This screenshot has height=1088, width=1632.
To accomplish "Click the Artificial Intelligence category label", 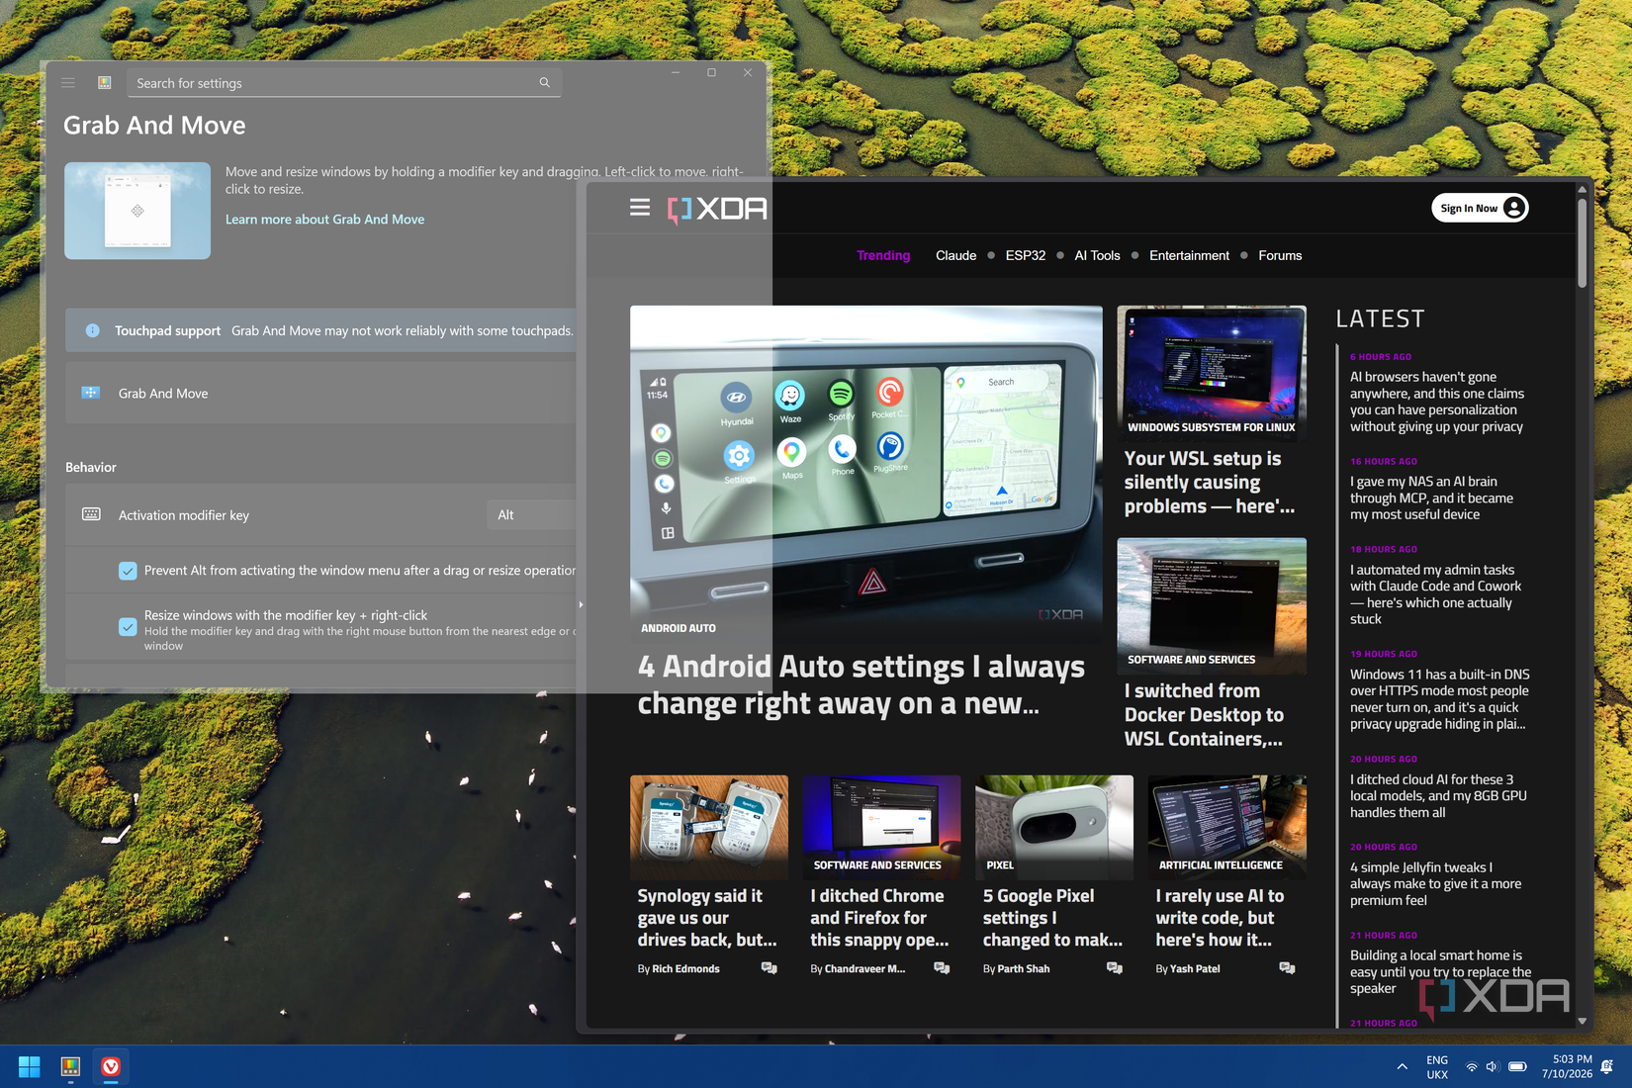I will click(x=1221, y=865).
